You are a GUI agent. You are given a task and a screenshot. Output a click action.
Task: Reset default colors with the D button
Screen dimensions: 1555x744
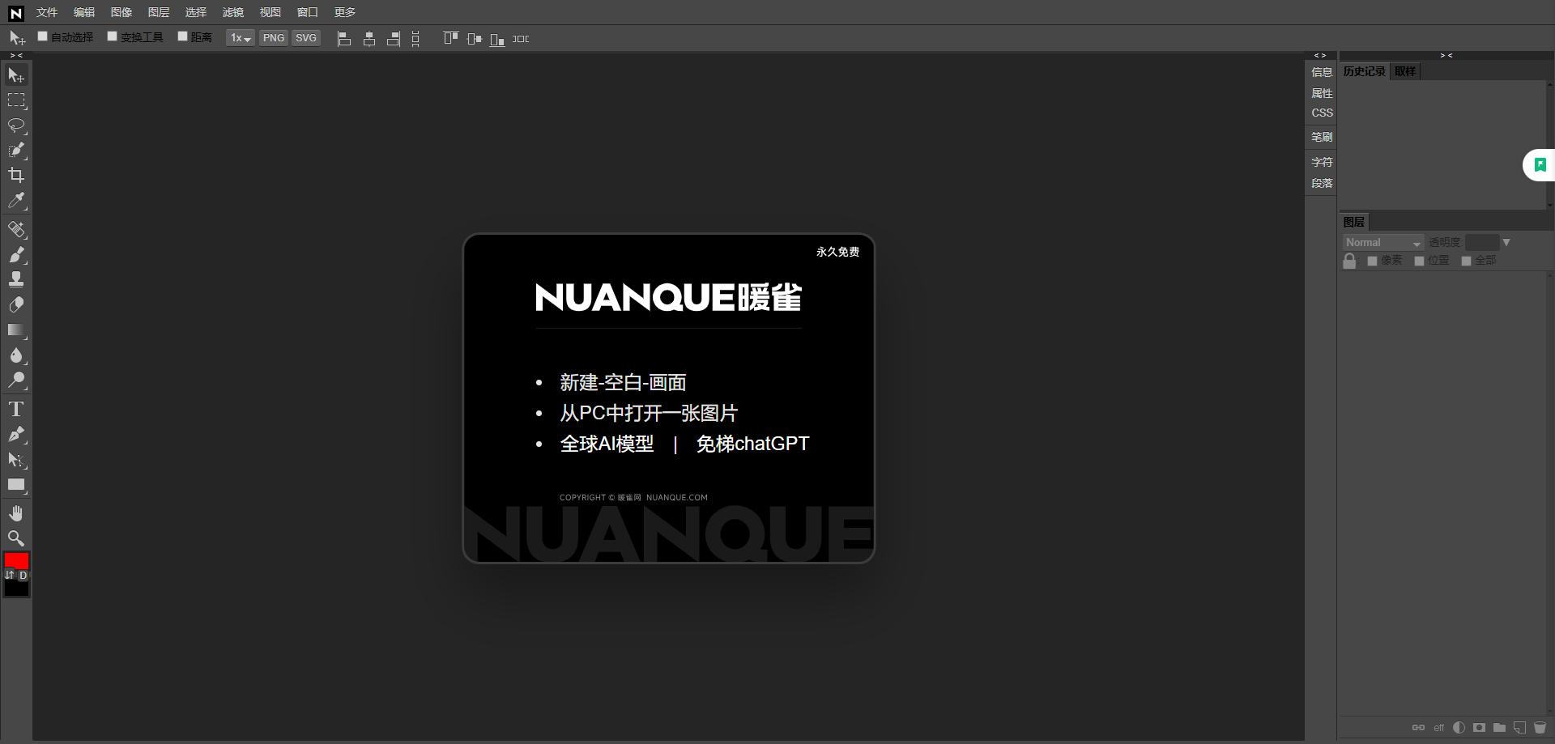(23, 576)
